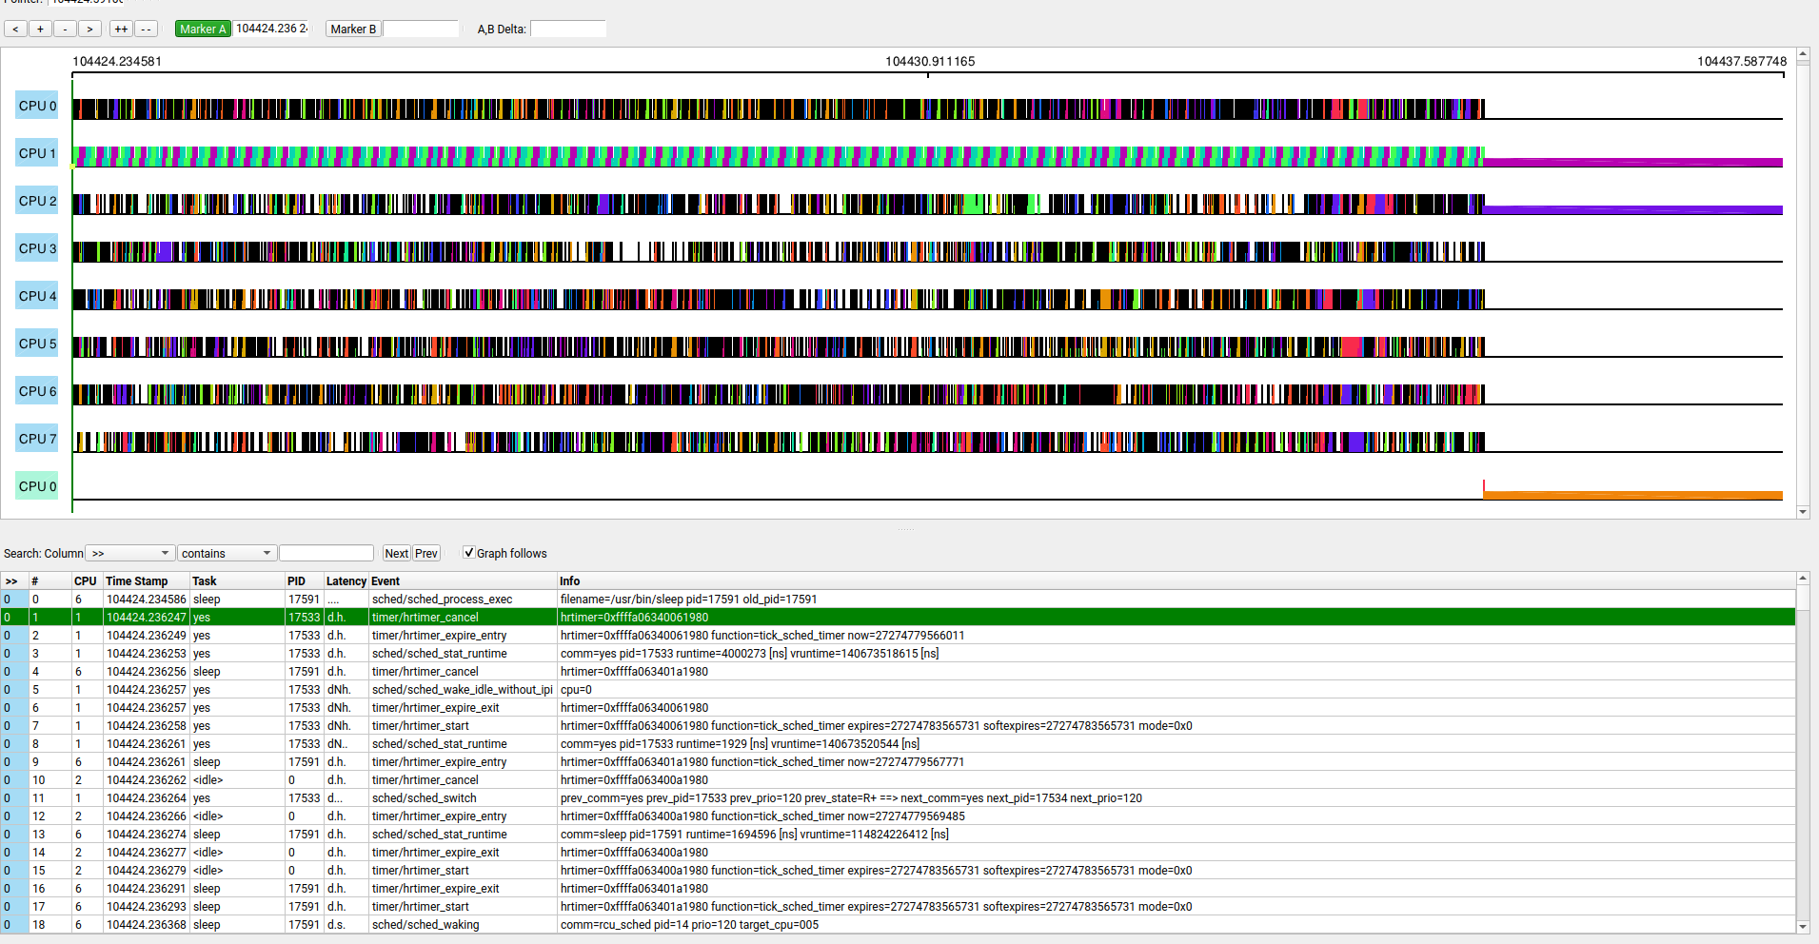Open the 'contains' match-type dropdown
The image size is (1819, 944).
227,554
